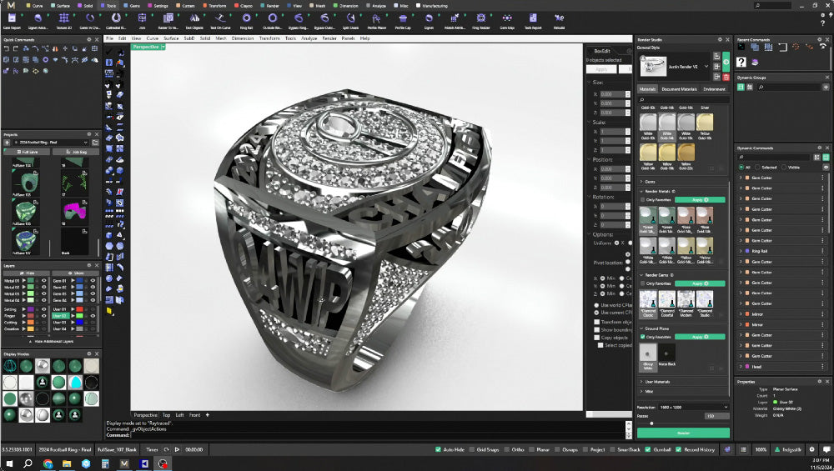Launch the Gem Map tool
The width and height of the screenshot is (834, 471).
click(507, 22)
